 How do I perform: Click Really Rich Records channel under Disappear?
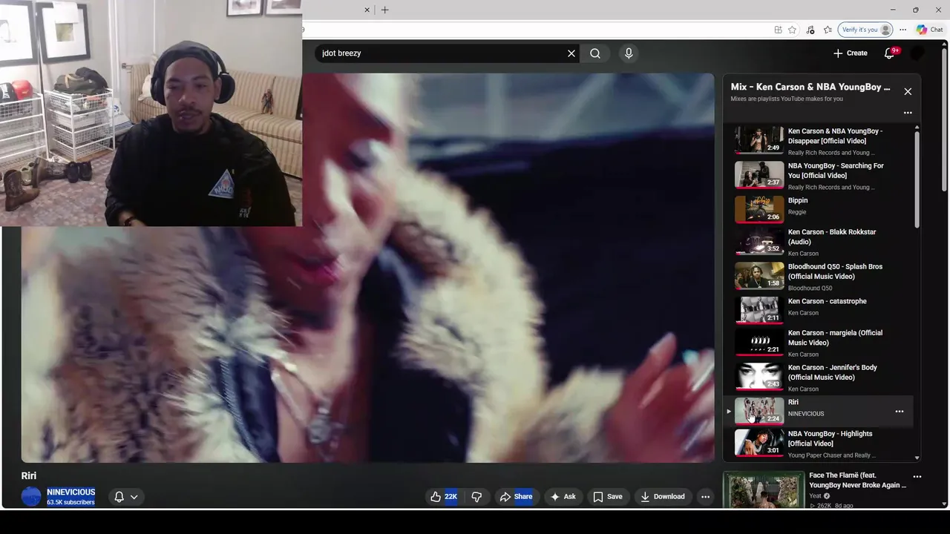coord(831,153)
